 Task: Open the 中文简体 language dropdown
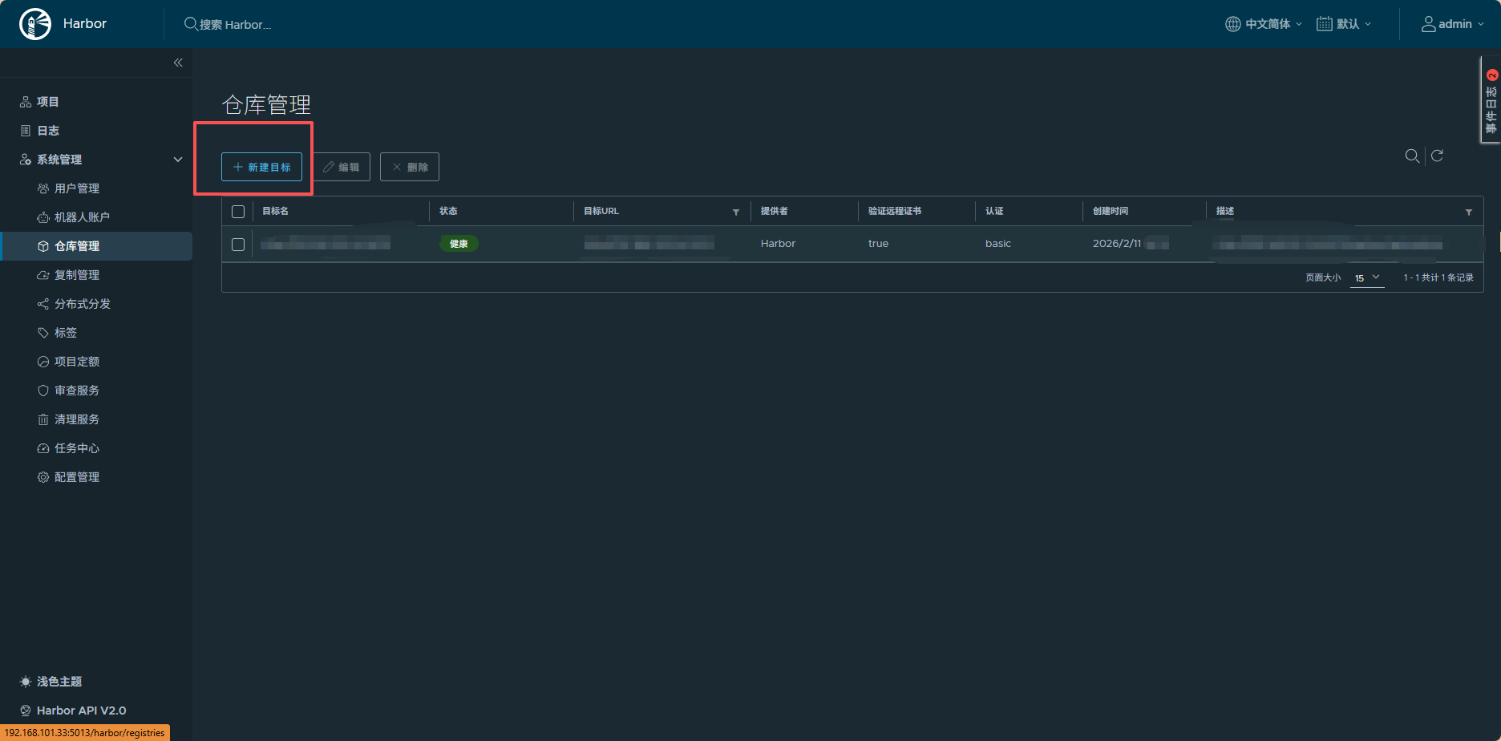[1264, 24]
